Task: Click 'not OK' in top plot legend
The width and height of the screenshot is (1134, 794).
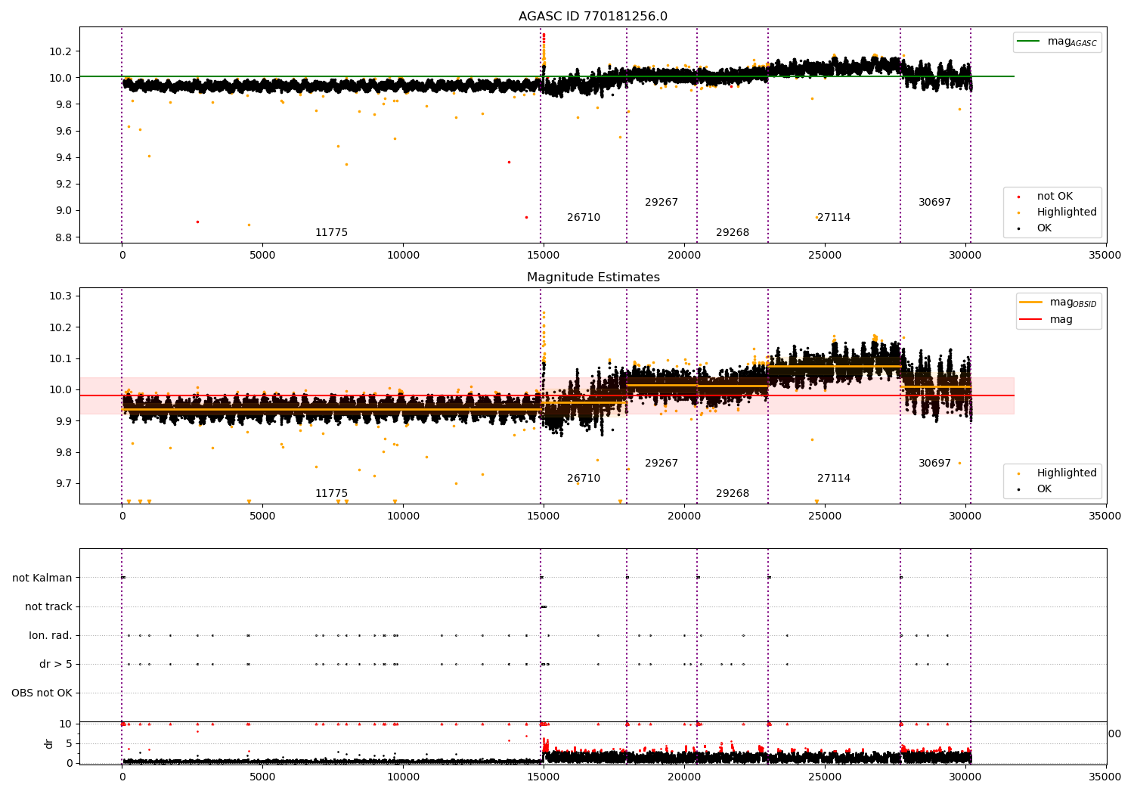Action: click(1055, 197)
